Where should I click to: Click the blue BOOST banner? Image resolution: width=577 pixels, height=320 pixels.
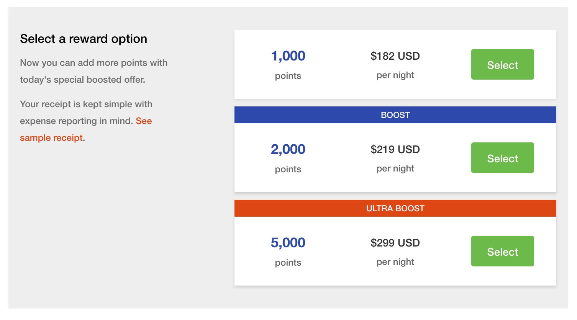coord(395,115)
